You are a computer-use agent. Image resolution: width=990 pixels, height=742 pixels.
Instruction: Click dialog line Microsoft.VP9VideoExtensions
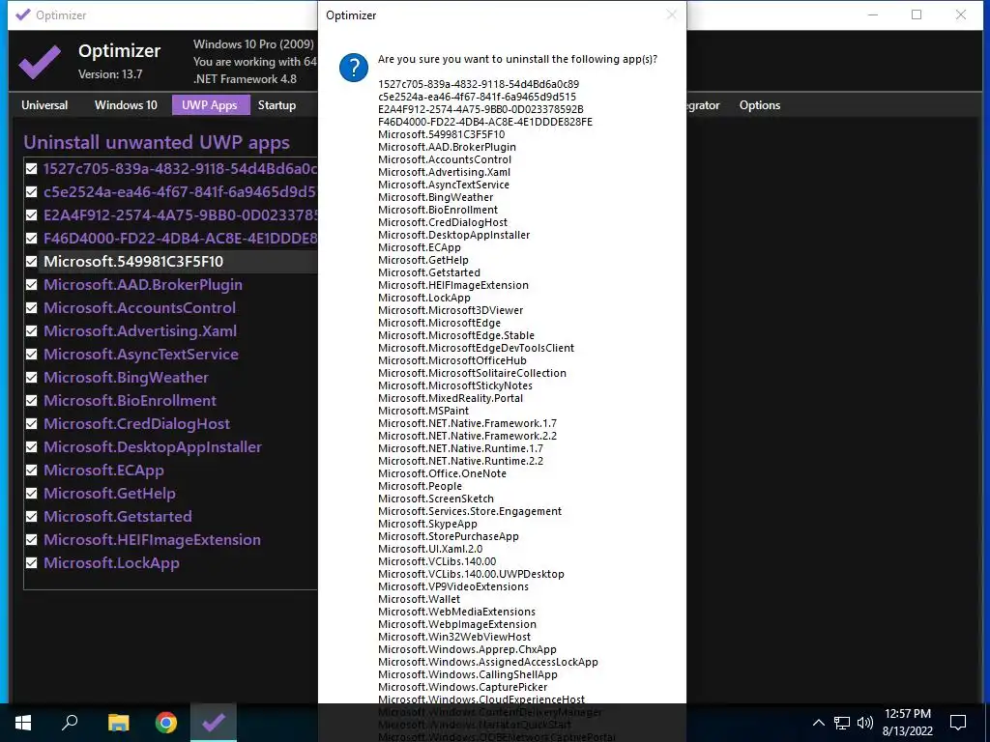click(453, 586)
